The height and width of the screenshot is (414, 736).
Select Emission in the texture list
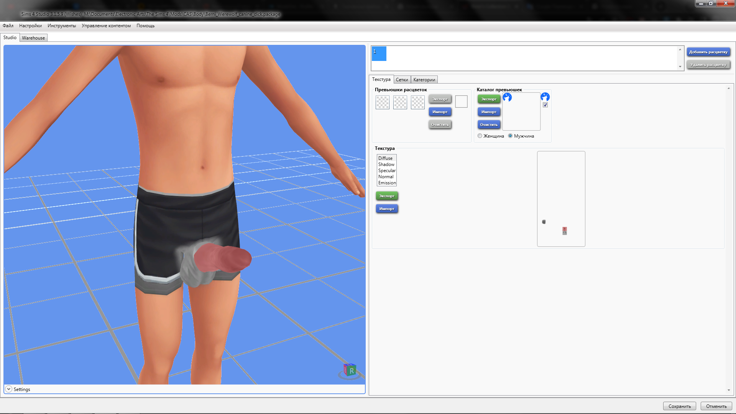pos(387,183)
